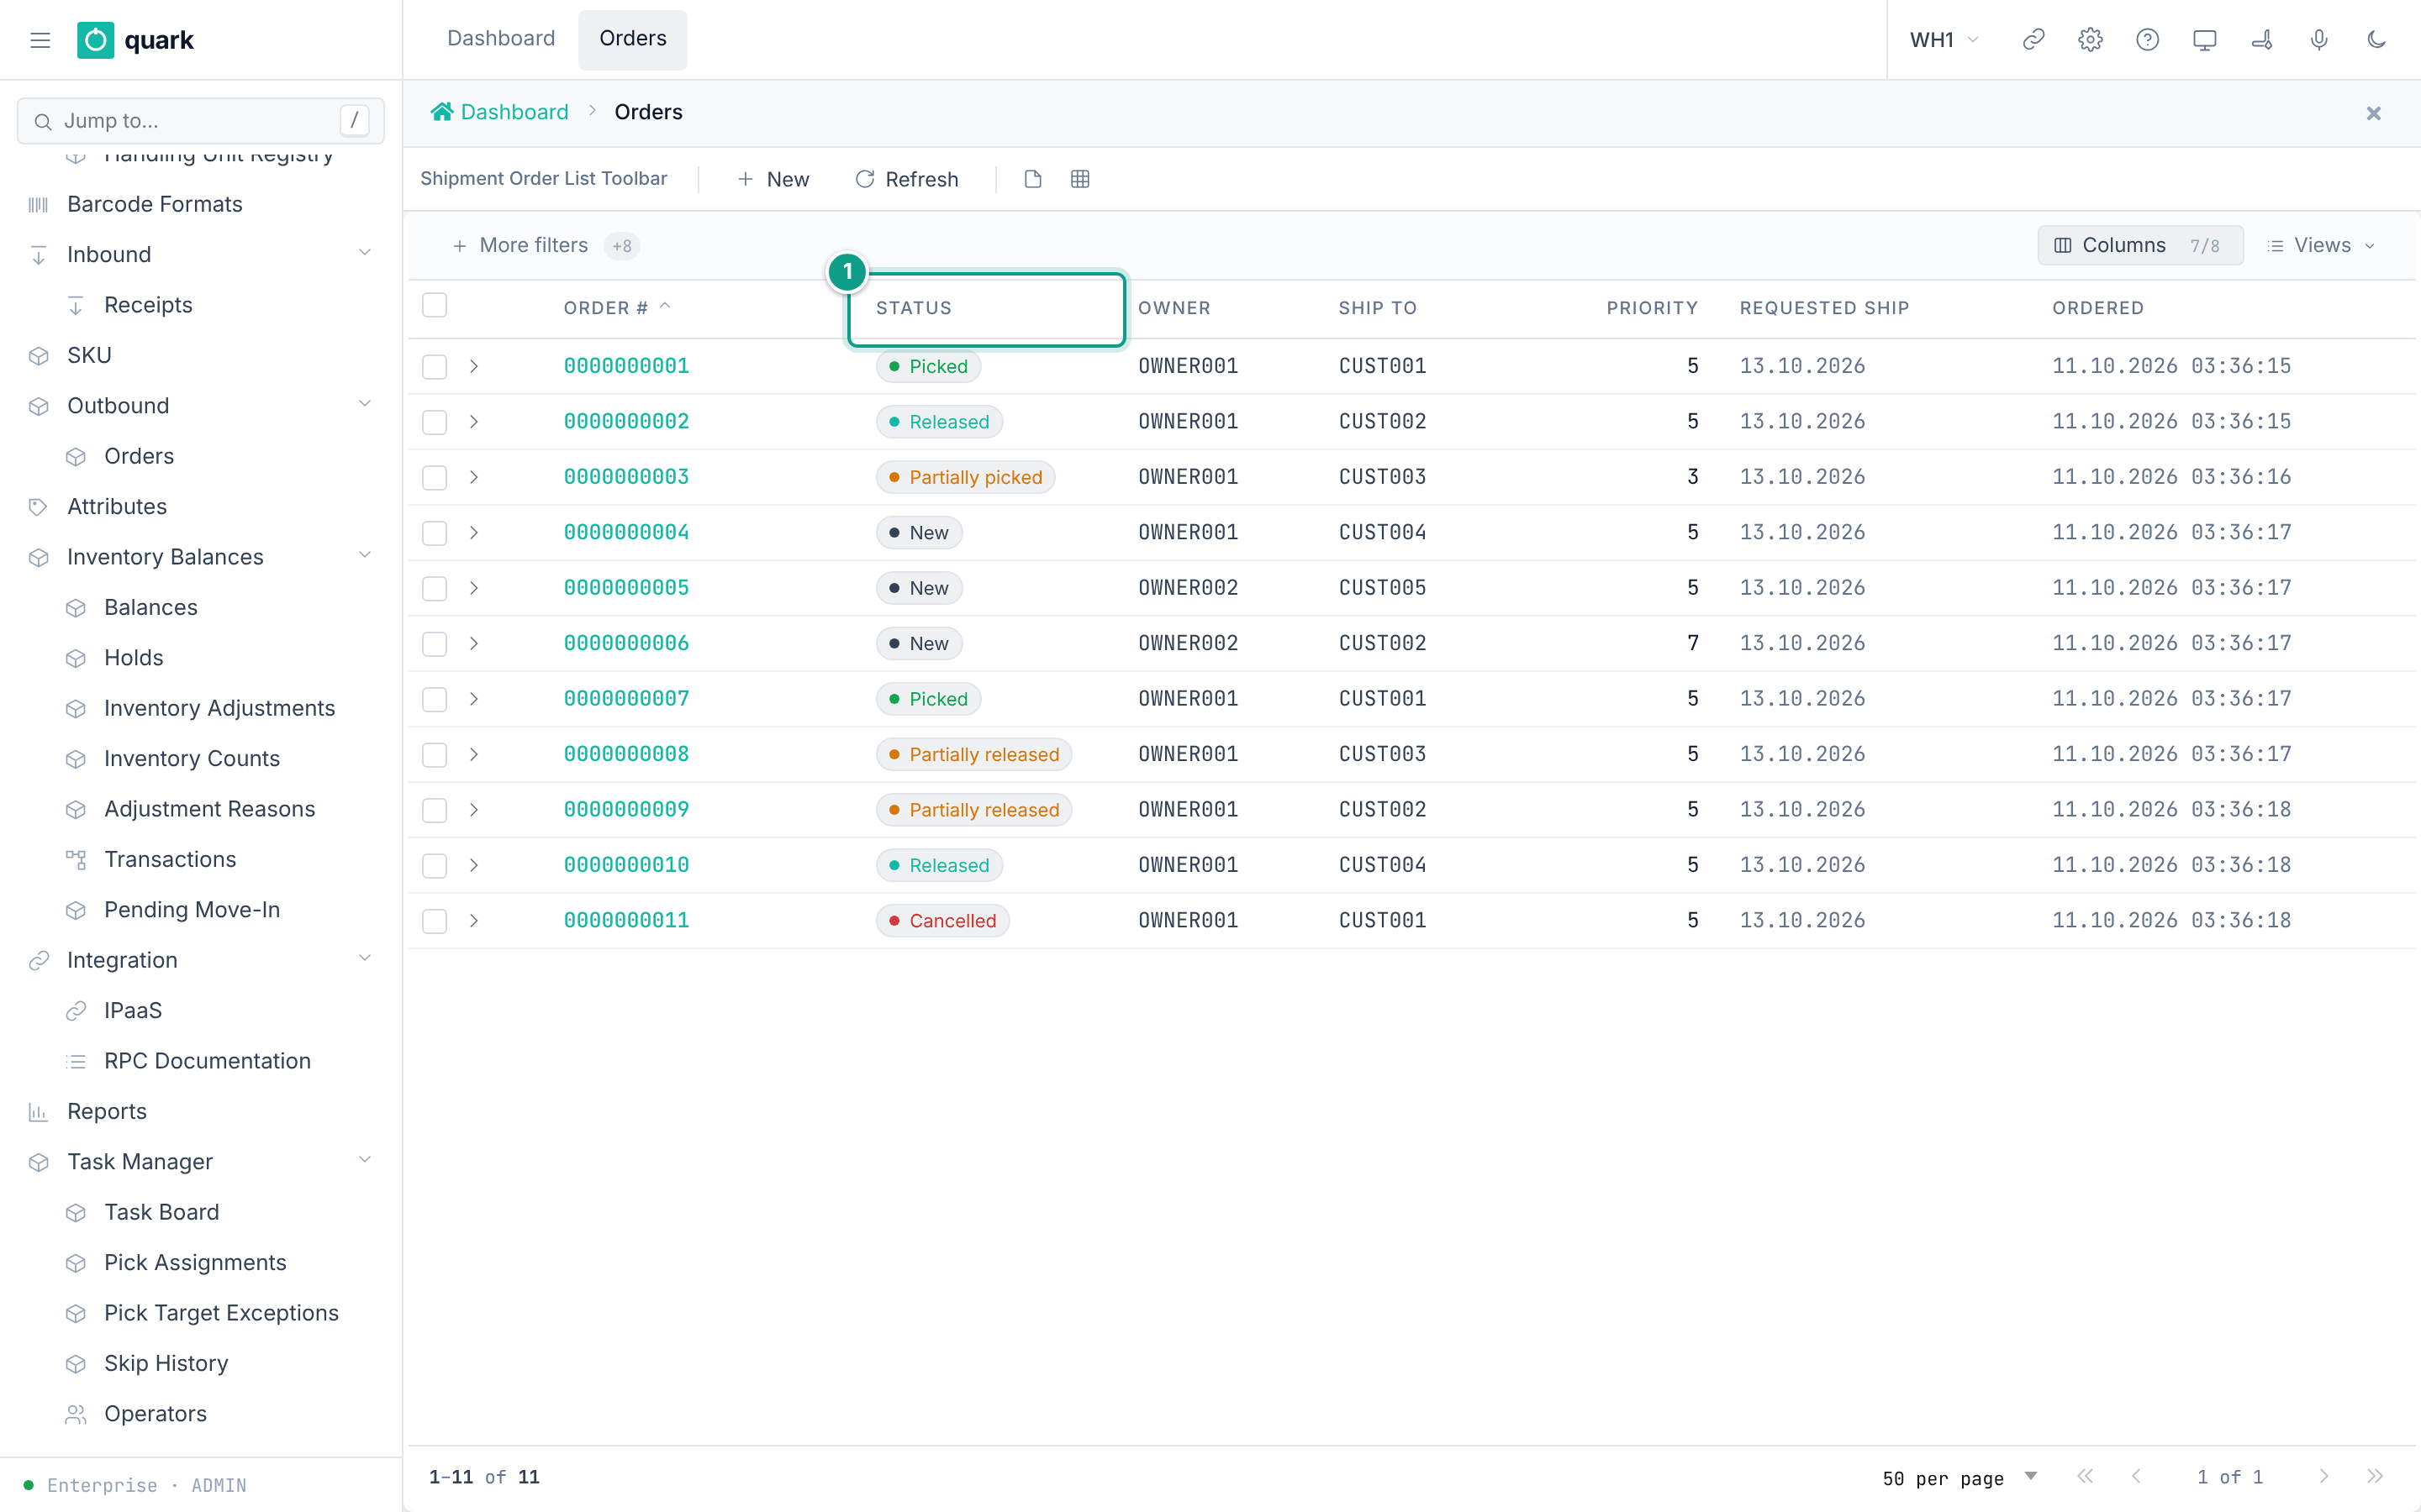Open the link icon in top bar
Image resolution: width=2421 pixels, height=1512 pixels.
tap(2033, 40)
